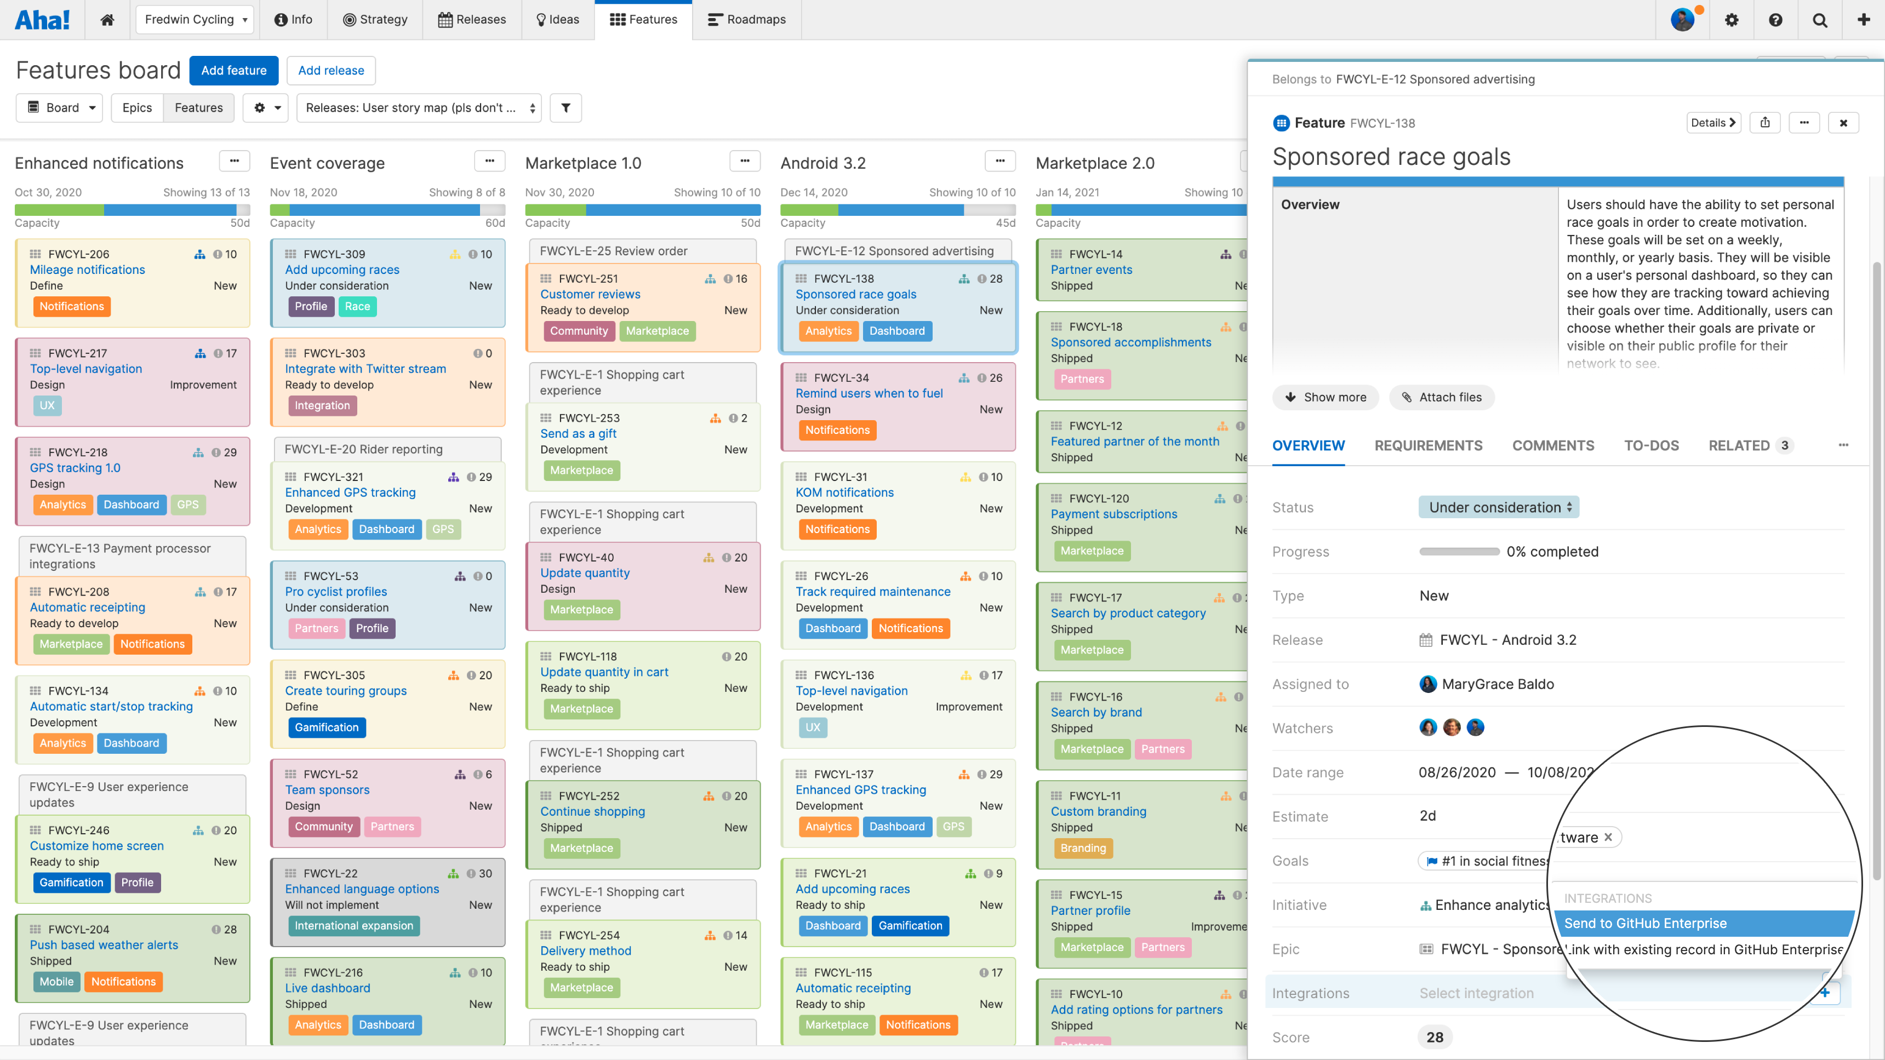The image size is (1885, 1060).
Task: Click the share icon on the feature panel
Action: (x=1765, y=122)
